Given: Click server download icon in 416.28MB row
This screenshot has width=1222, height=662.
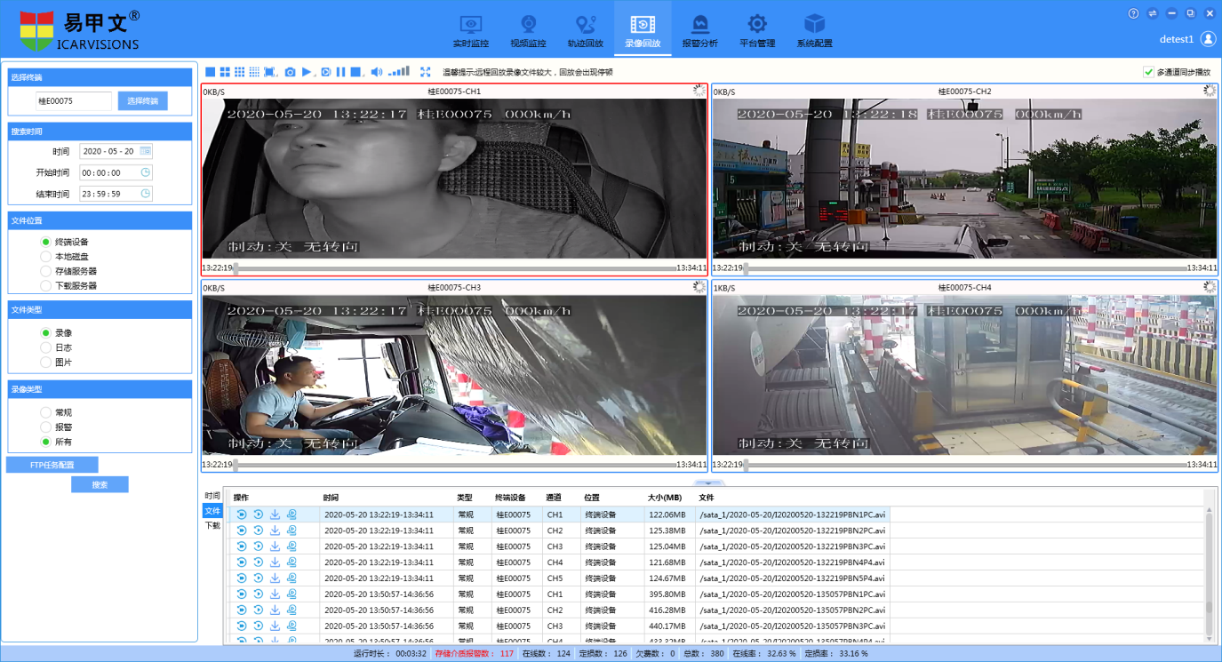Looking at the screenshot, I should [292, 610].
